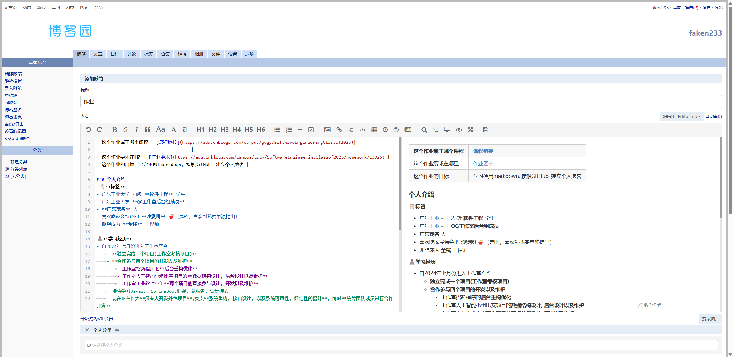733x357 pixels.
Task: Click the insert image icon
Action: tap(327, 130)
